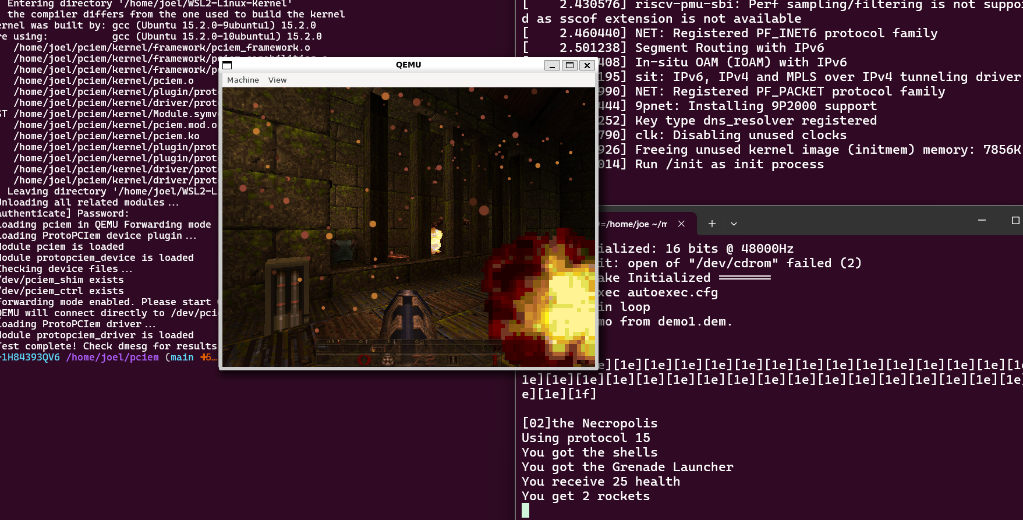This screenshot has height=520, width=1023.
Task: Click the text "Run /init as init process"
Action: coord(730,164)
